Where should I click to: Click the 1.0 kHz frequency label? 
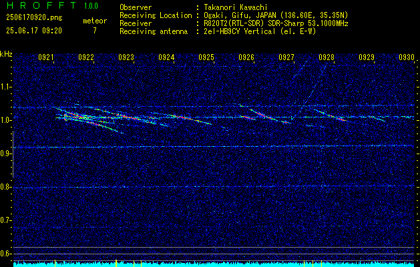coord(5,120)
